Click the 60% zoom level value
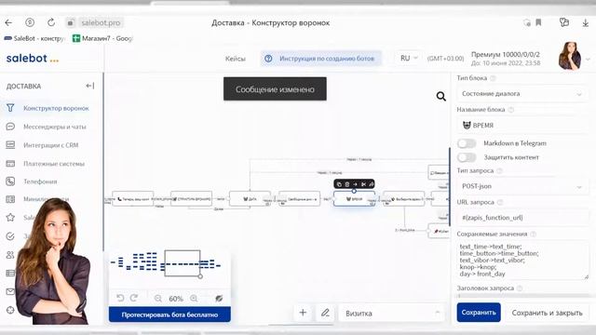The height and width of the screenshot is (335, 596). coord(176,299)
